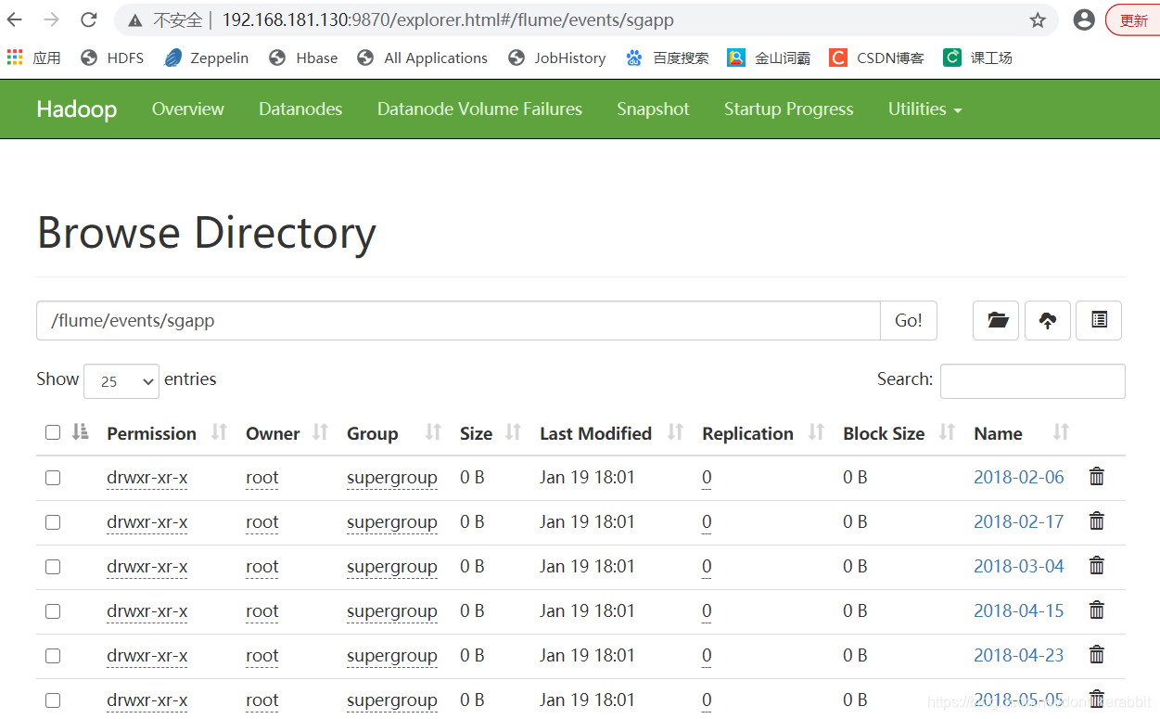Viewport: 1160px width, 719px height.
Task: Click the permission of the 2018-02-06 row
Action: pyautogui.click(x=147, y=478)
